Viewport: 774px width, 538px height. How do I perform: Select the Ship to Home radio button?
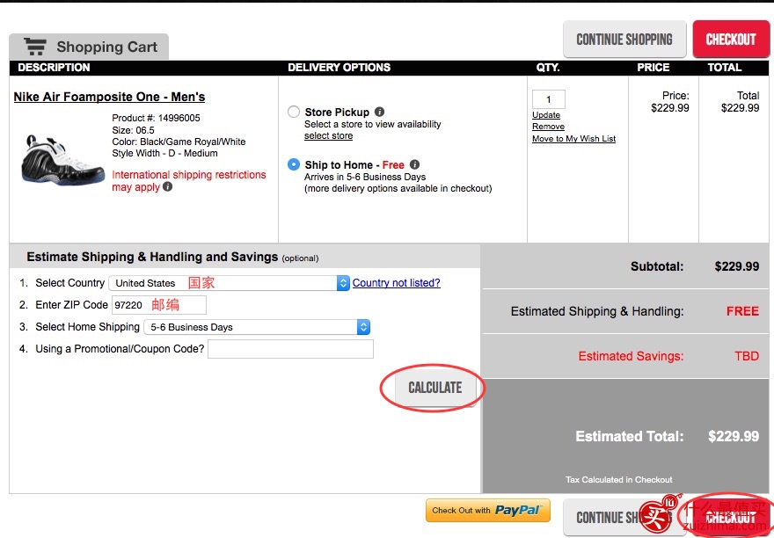click(x=294, y=164)
